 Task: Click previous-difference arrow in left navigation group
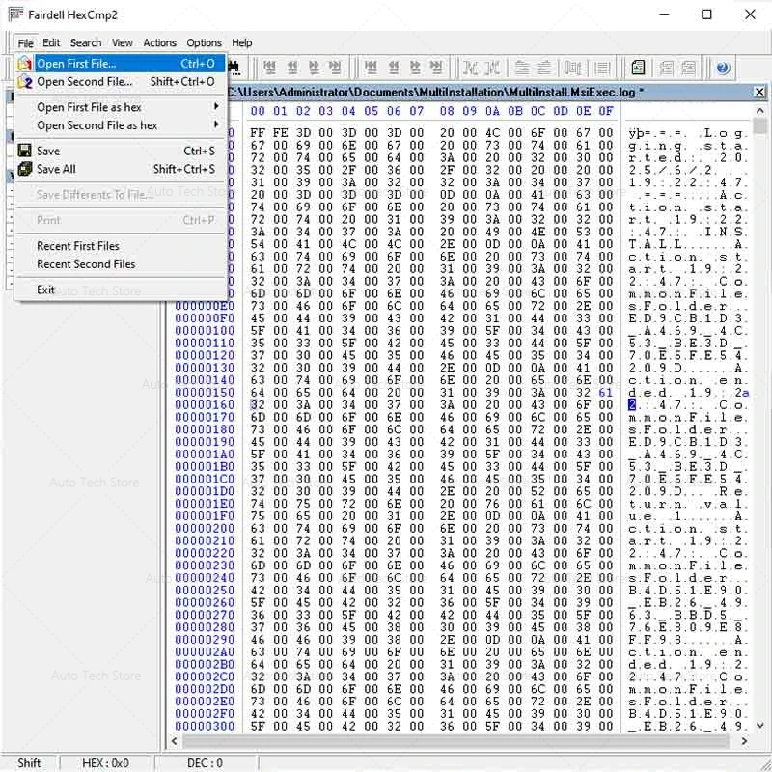click(292, 68)
